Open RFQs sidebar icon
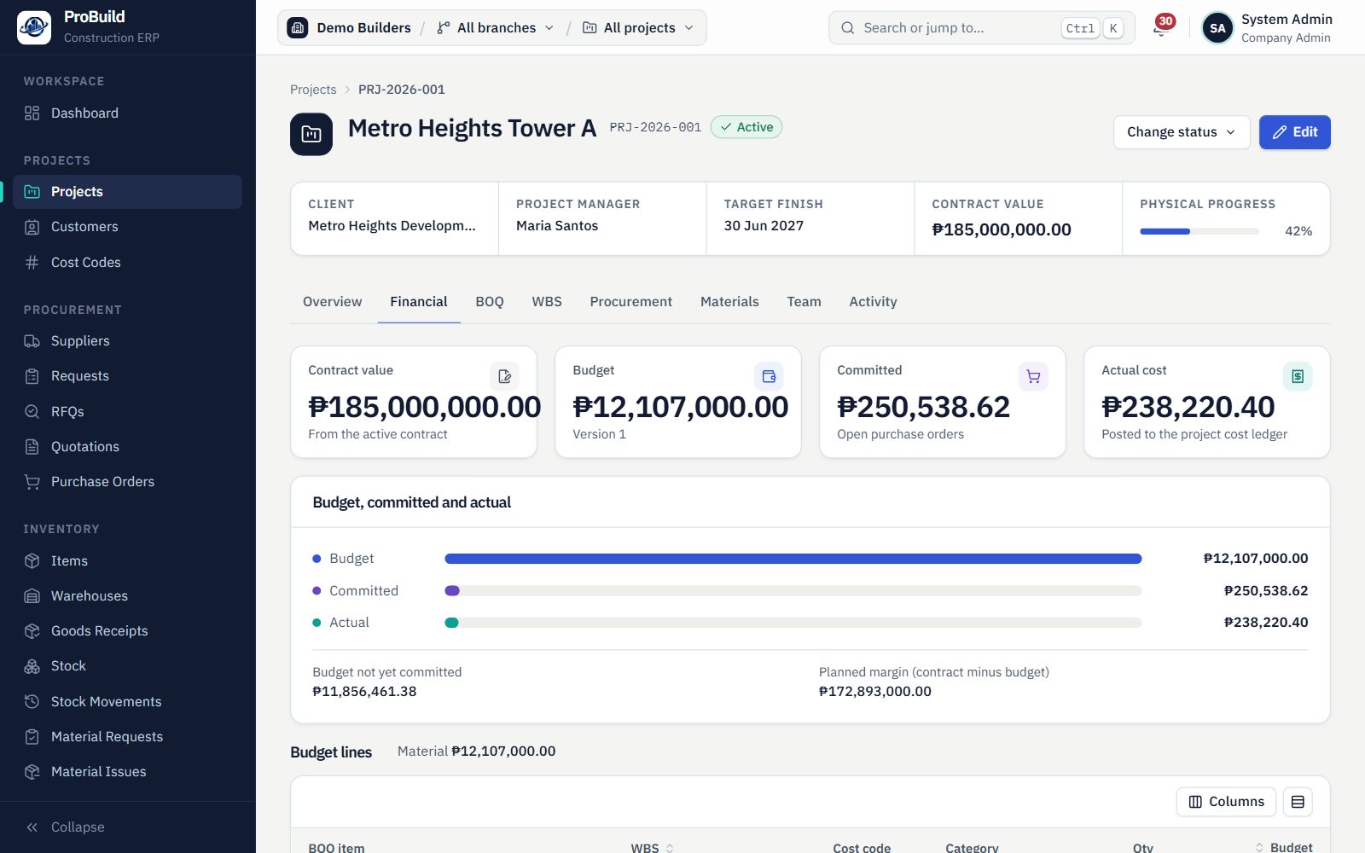 32,412
